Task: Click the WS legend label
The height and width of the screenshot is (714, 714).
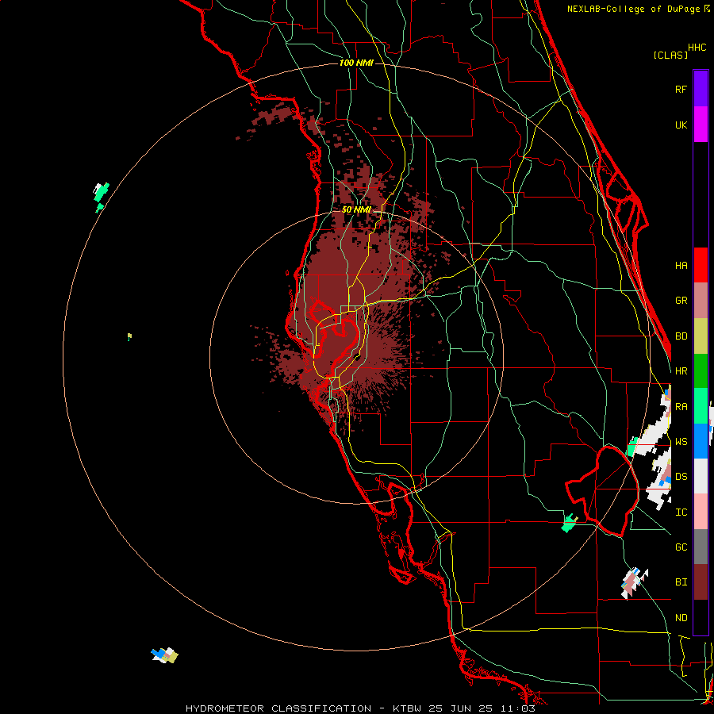Action: coord(681,442)
